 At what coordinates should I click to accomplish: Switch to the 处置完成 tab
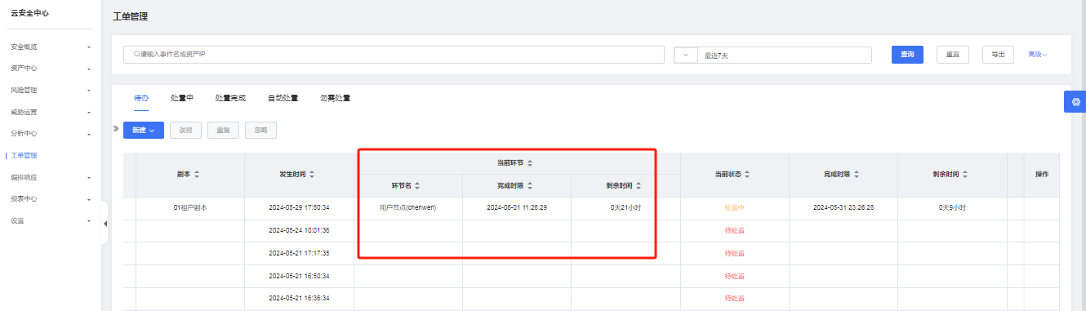pyautogui.click(x=230, y=98)
